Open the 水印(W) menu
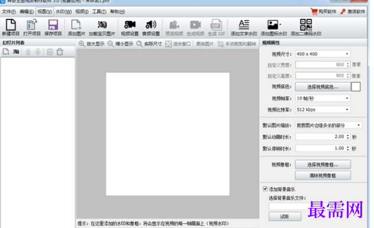 (x=63, y=11)
